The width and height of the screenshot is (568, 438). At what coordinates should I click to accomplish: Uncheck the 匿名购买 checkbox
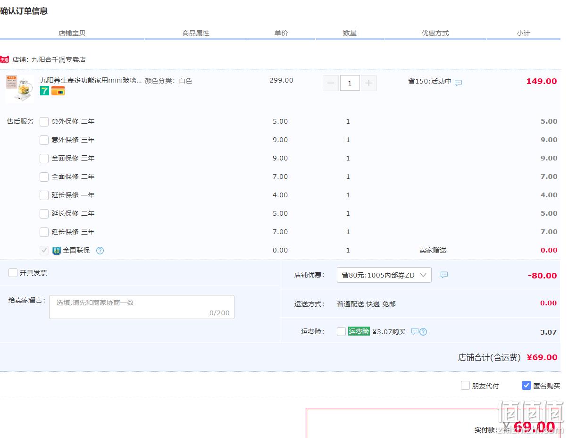click(526, 386)
